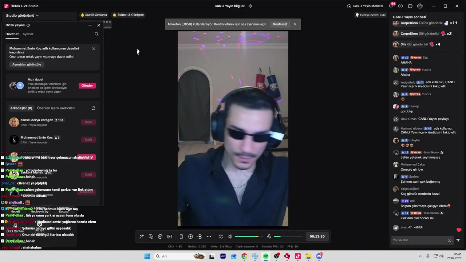The image size is (466, 262).
Task: Click the Windows taskbar search box
Action: click(180, 256)
